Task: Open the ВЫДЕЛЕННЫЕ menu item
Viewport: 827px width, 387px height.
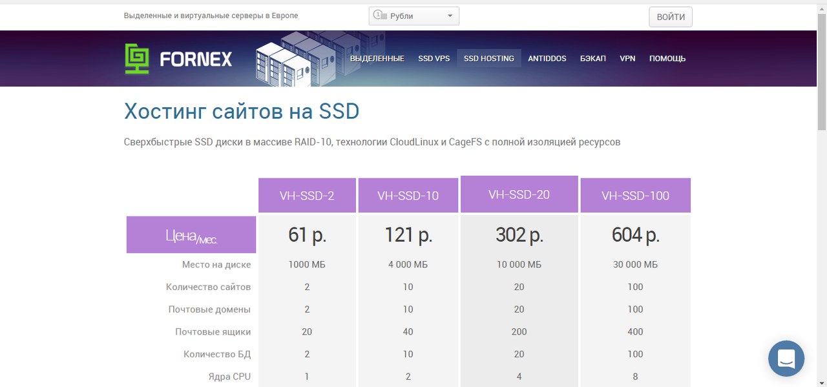Action: point(377,59)
